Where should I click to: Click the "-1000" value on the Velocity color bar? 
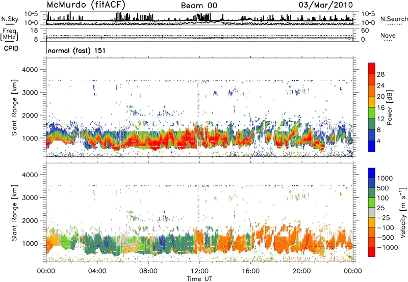(387, 247)
